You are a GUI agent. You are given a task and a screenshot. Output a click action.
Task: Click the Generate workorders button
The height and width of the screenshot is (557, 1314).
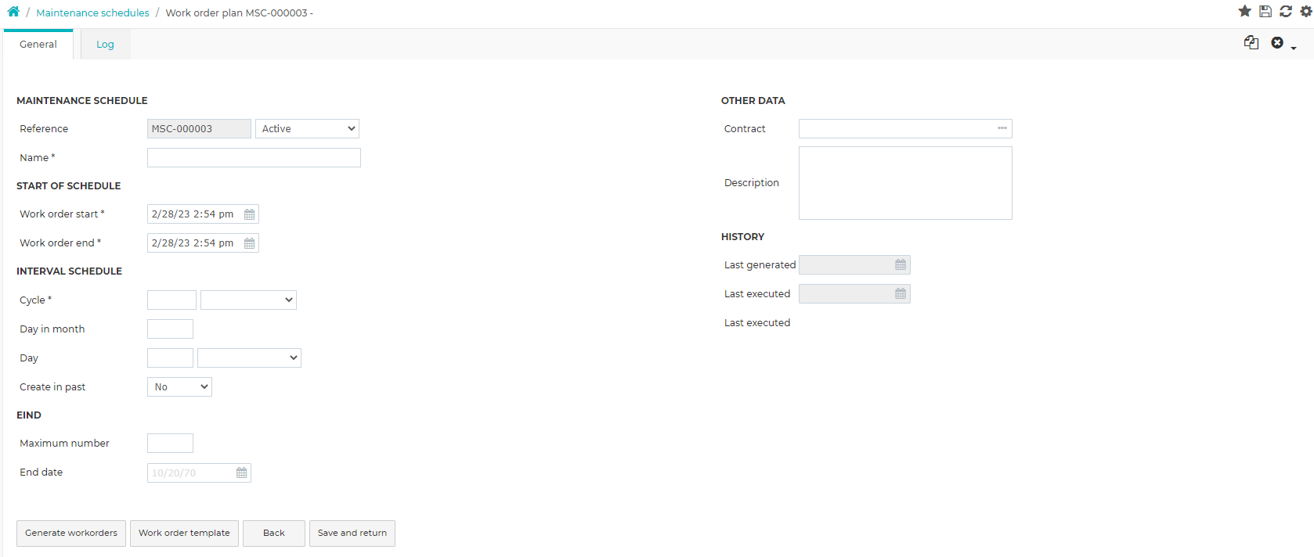tap(71, 533)
